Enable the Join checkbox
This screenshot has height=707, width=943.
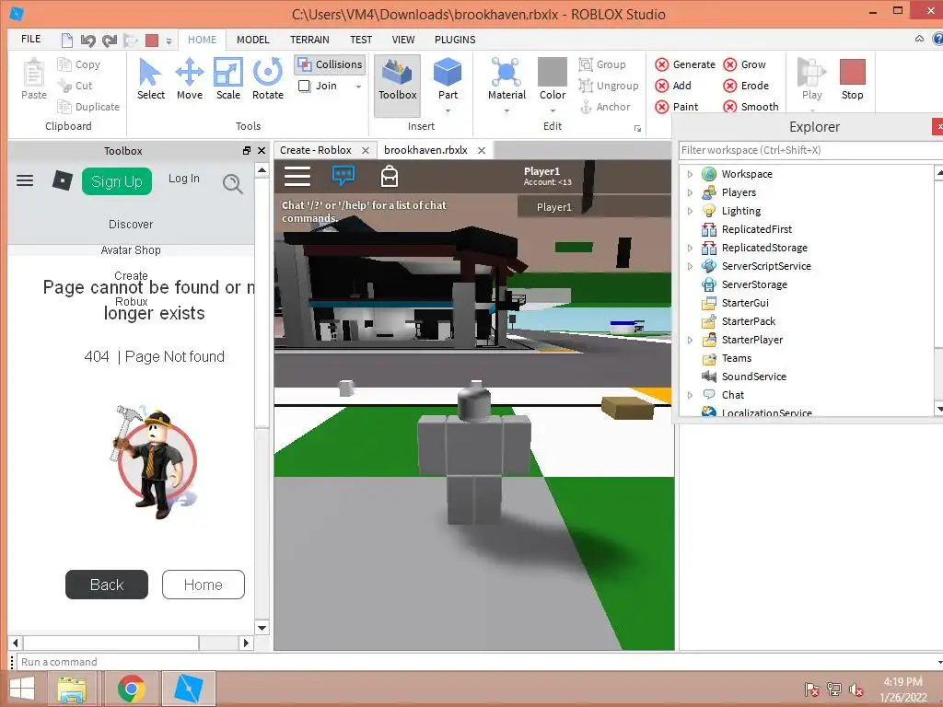pyautogui.click(x=304, y=86)
